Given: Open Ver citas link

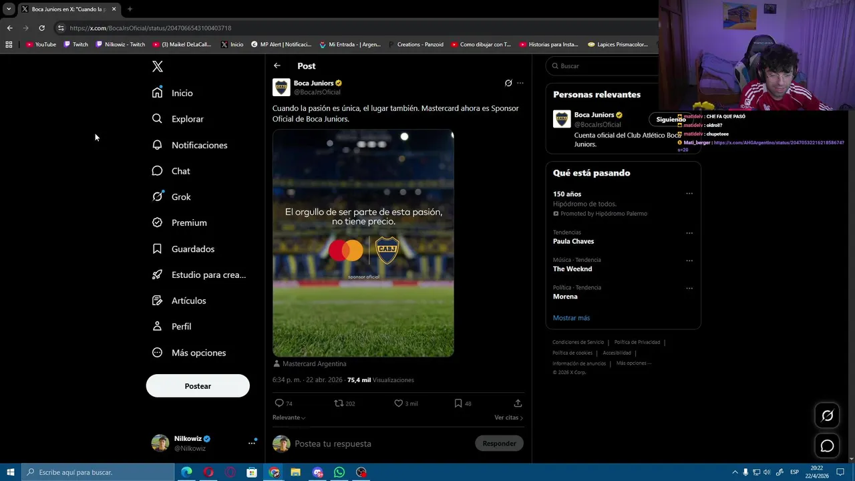Looking at the screenshot, I should (x=508, y=418).
